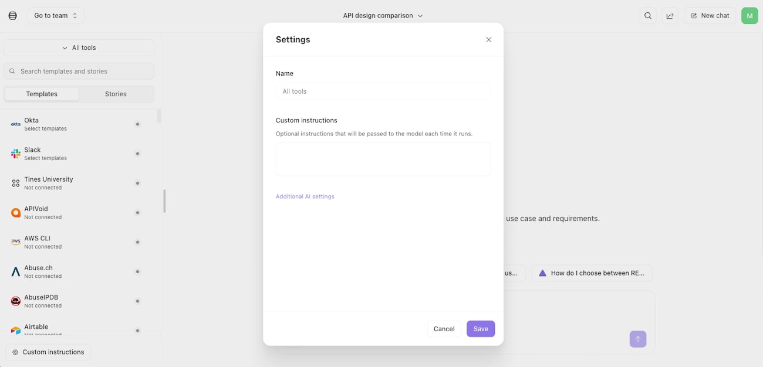This screenshot has width=763, height=367.
Task: Collapse the All tools expander
Action: click(x=79, y=48)
